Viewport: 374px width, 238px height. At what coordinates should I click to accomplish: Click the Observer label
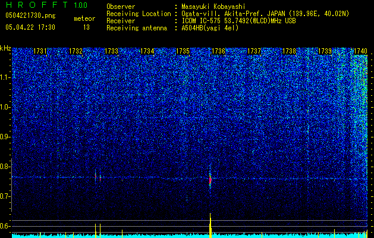coord(121,7)
